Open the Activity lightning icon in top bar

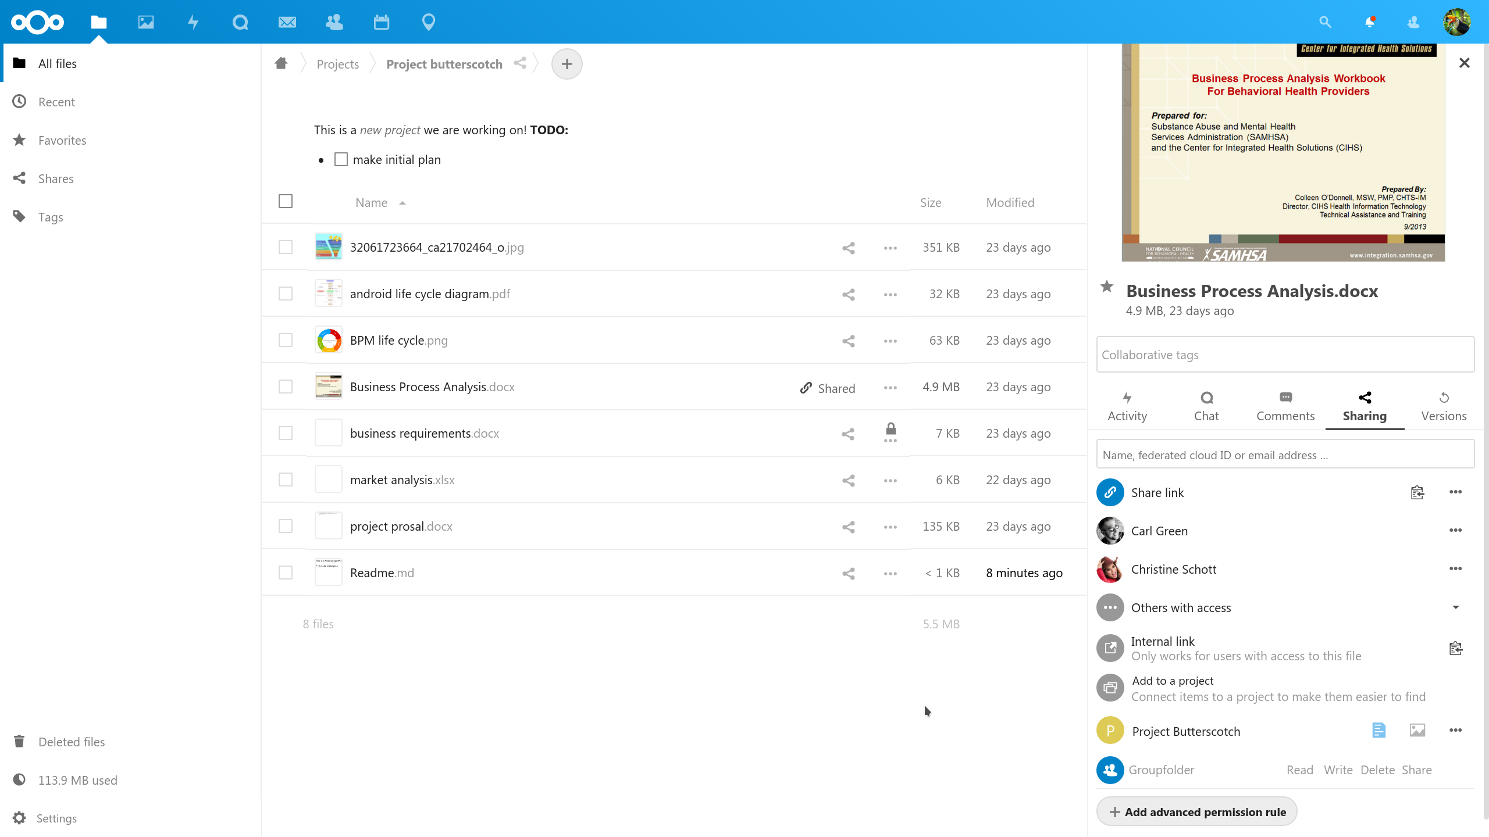tap(193, 22)
